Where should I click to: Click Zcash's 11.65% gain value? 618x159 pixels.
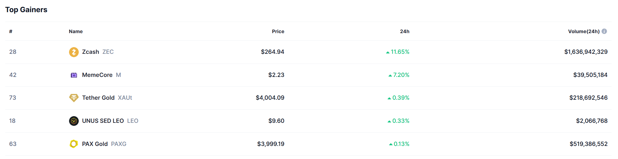400,52
